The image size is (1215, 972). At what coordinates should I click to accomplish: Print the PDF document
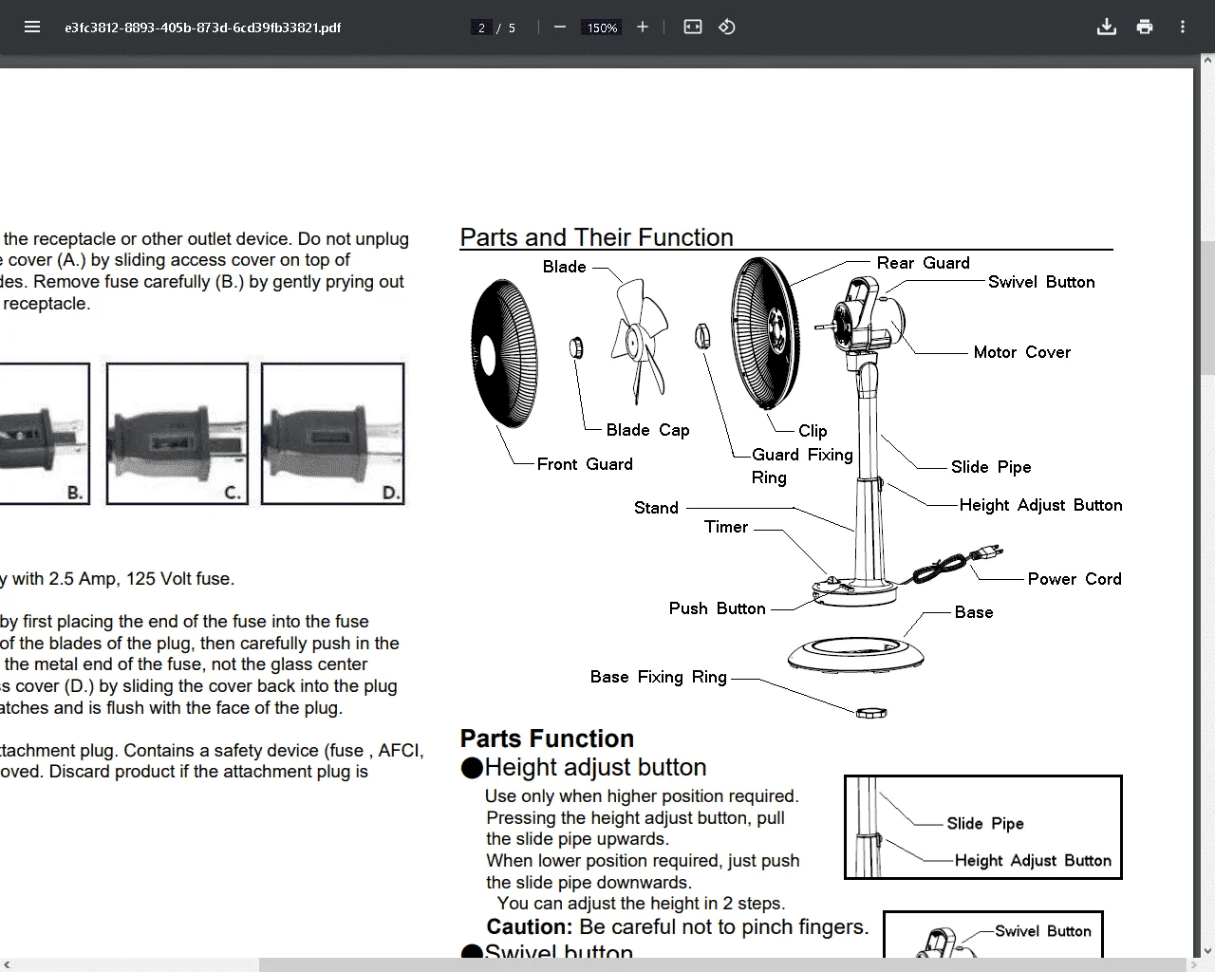(1145, 27)
